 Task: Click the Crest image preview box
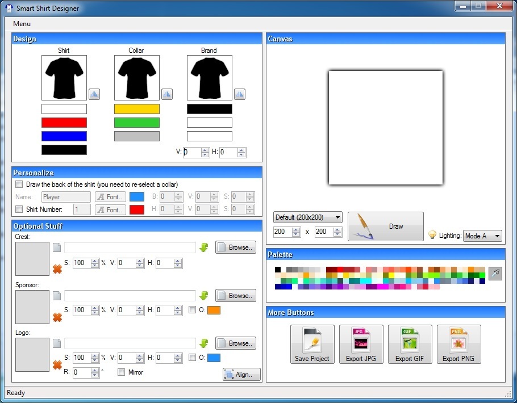click(x=32, y=259)
